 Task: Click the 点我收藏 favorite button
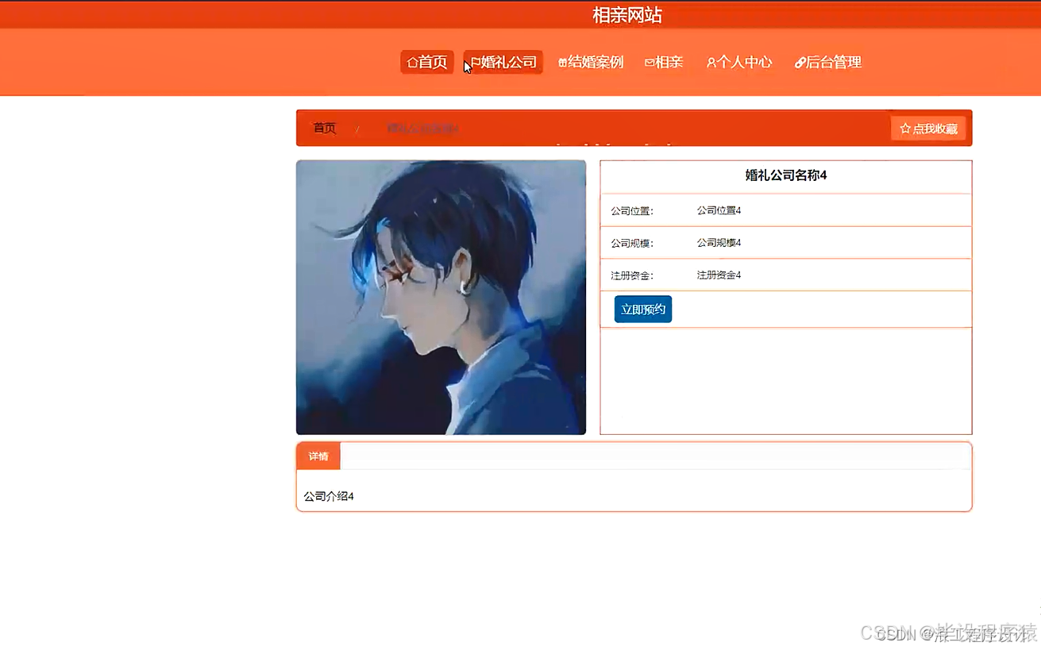click(928, 129)
